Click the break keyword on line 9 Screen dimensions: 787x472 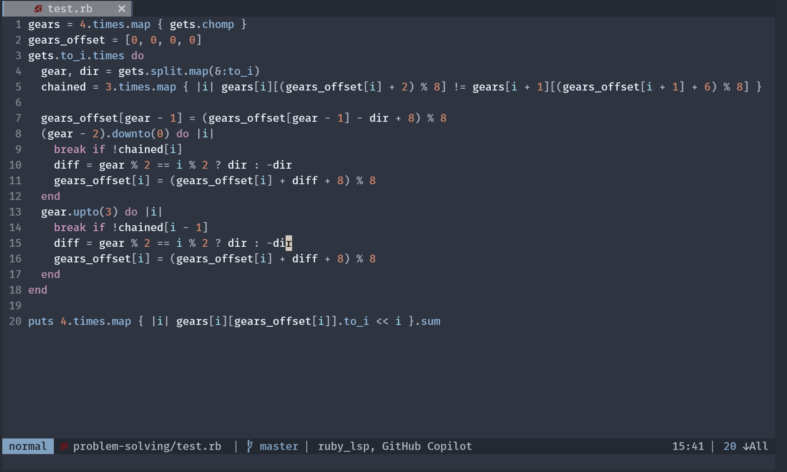pos(69,149)
